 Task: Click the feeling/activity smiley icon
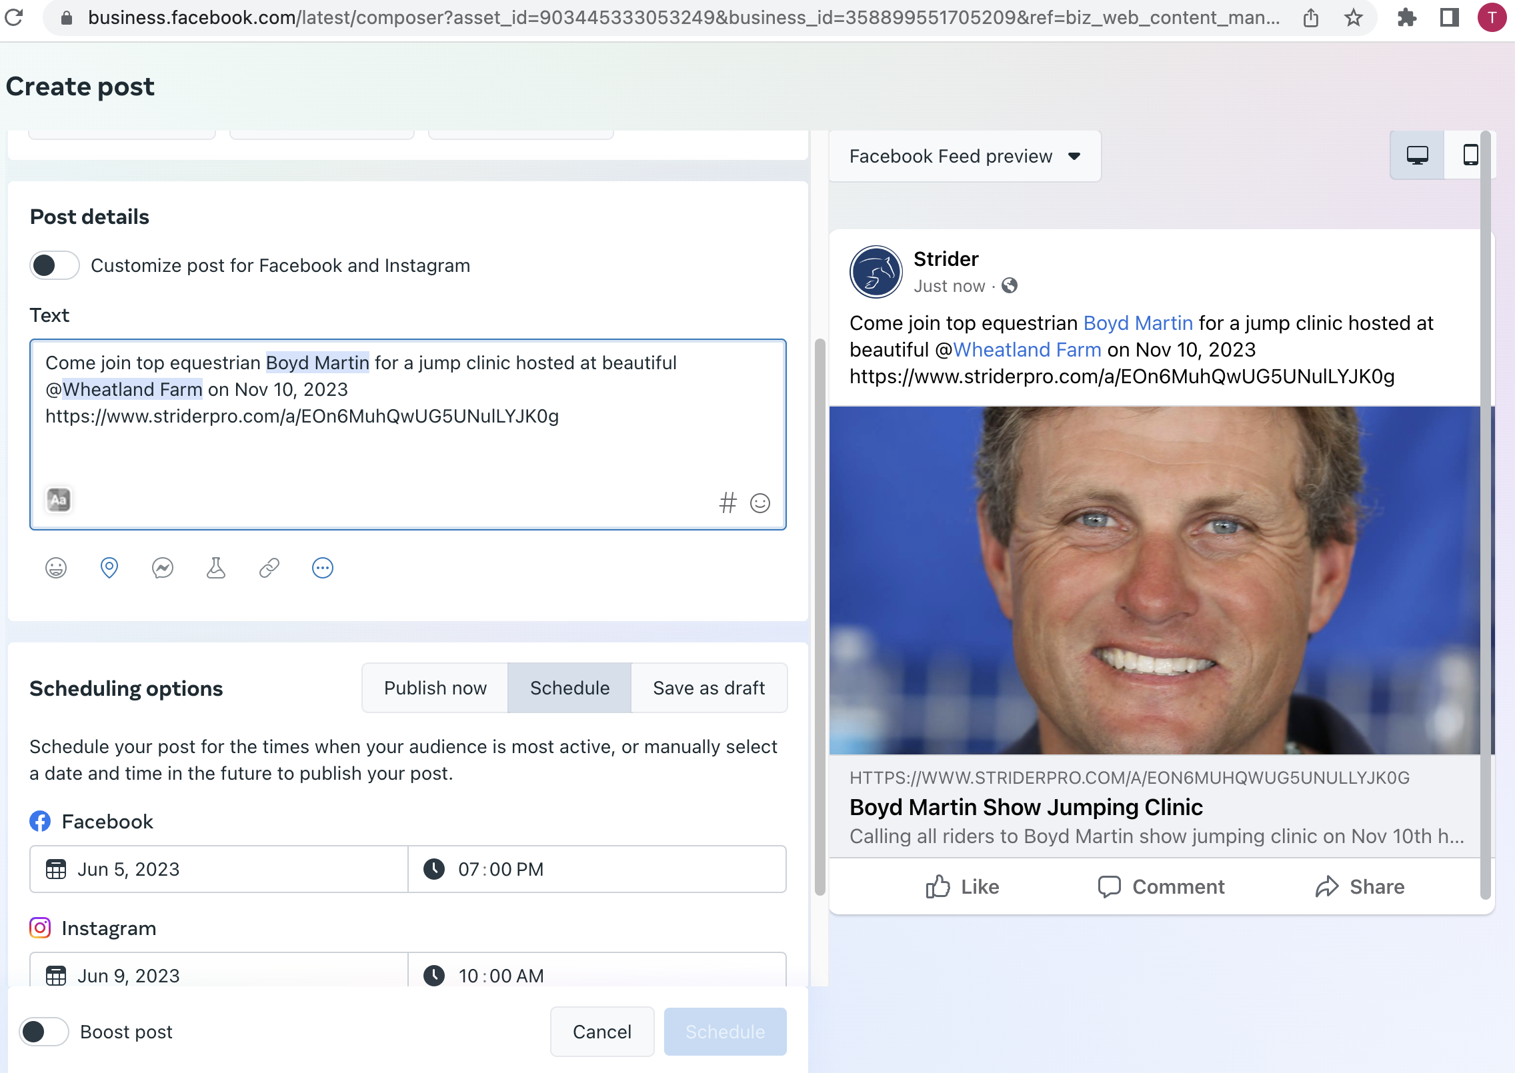[56, 568]
